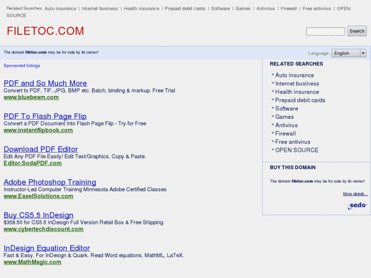The image size is (371, 278).
Task: Select Games in sidebar related searches
Action: [284, 117]
